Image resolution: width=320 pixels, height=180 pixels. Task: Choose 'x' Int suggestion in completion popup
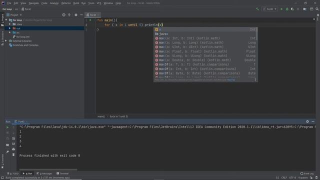(205, 29)
